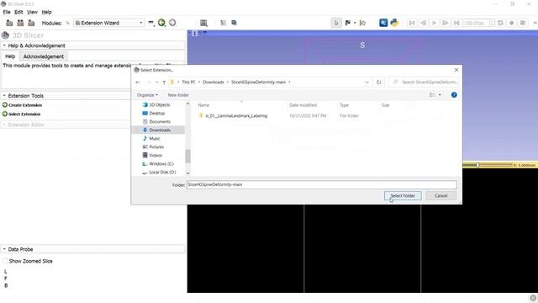Screen dimensions: 538x303
Task: Jump to first sequence frame
Action: click(x=412, y=23)
